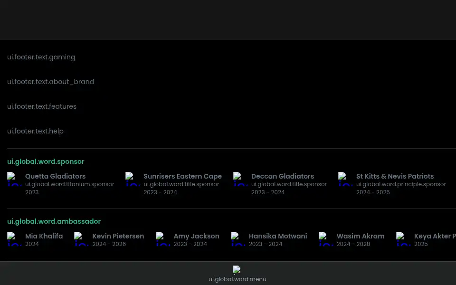Click the Wasim Akram name text
Image resolution: width=456 pixels, height=285 pixels.
(361, 236)
